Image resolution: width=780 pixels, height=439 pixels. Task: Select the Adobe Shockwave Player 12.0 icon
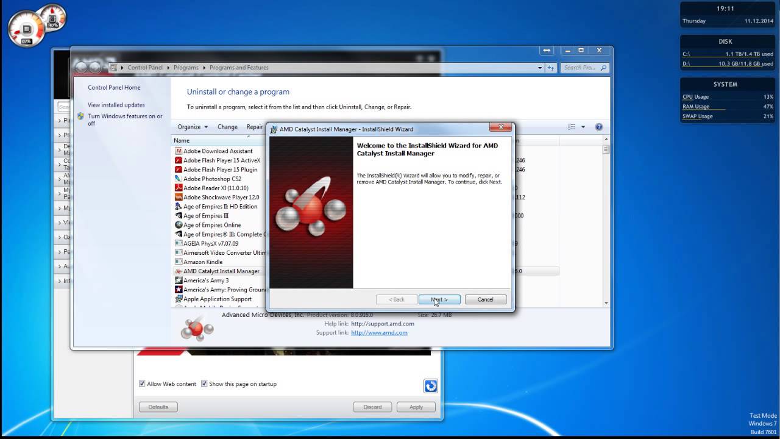tap(179, 197)
